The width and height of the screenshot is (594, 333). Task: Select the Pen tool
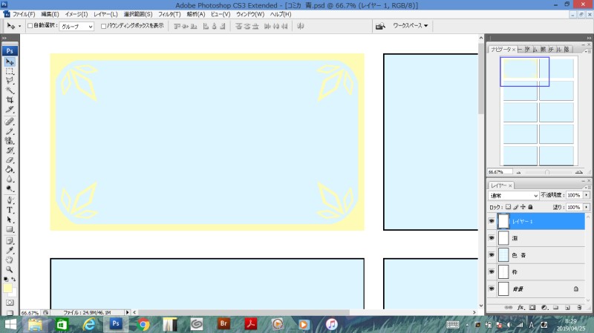(10, 200)
